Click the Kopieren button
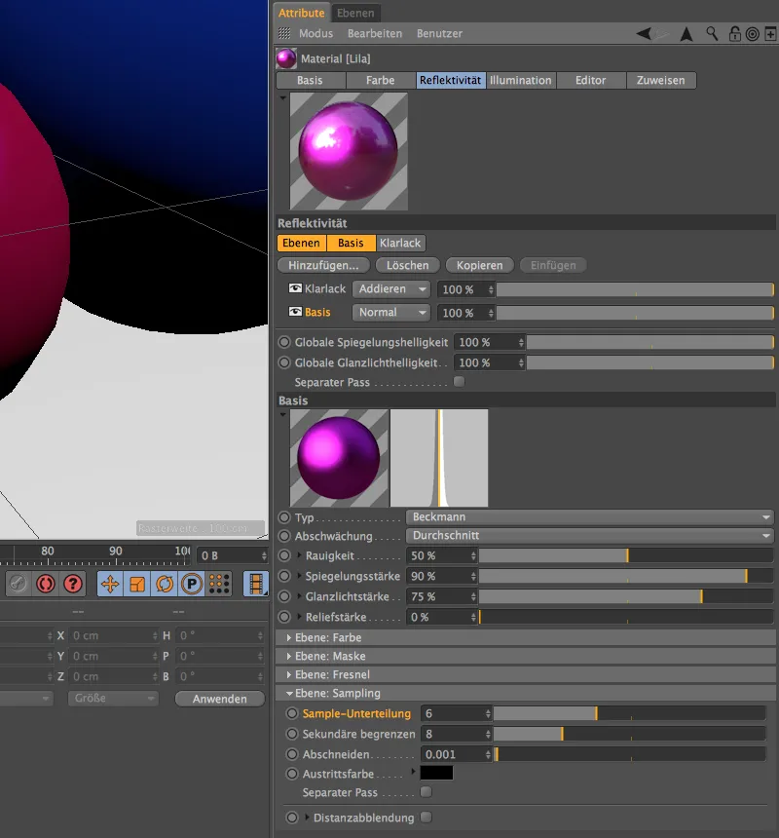779x838 pixels. tap(479, 265)
